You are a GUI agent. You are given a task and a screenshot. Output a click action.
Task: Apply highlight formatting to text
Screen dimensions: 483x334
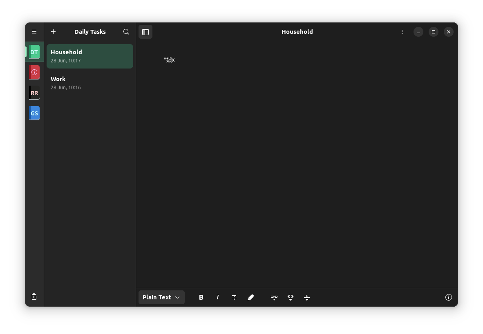pyautogui.click(x=250, y=297)
